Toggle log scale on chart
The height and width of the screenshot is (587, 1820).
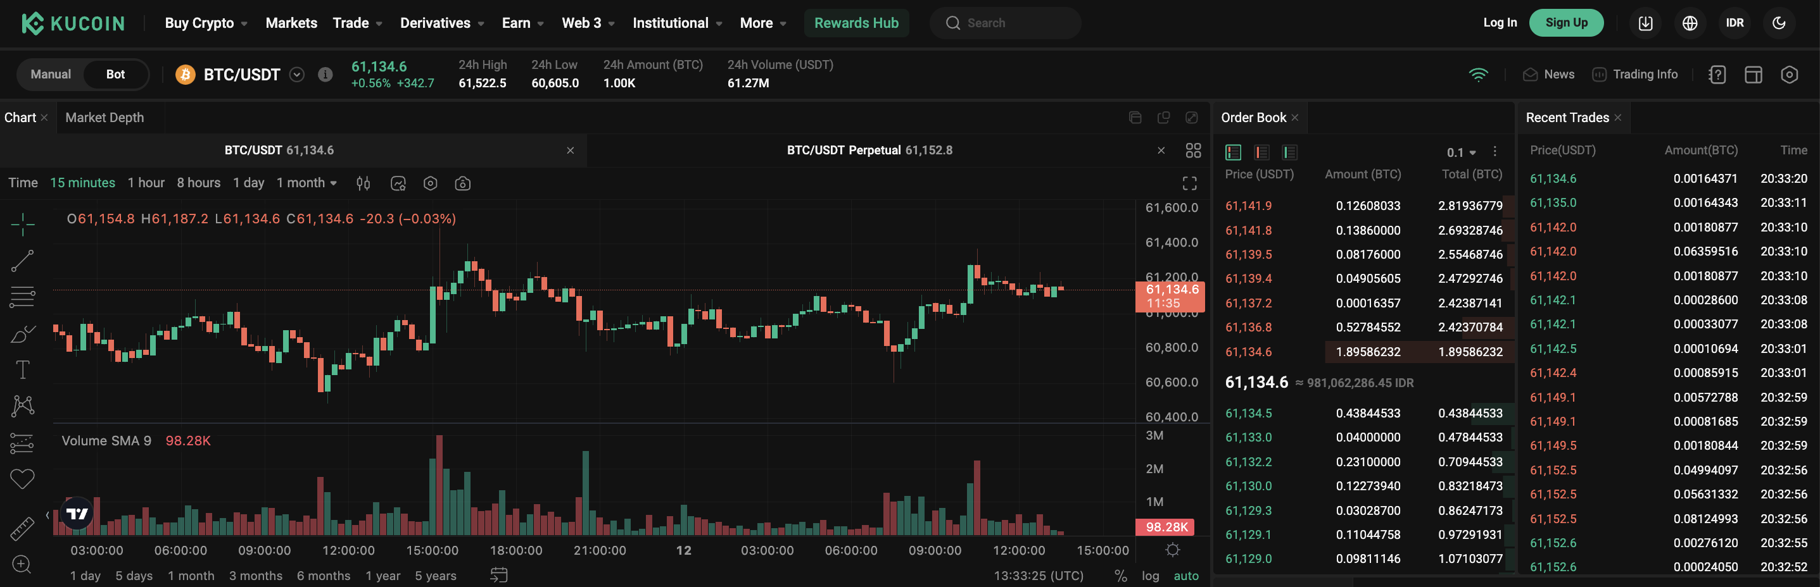coord(1150,576)
